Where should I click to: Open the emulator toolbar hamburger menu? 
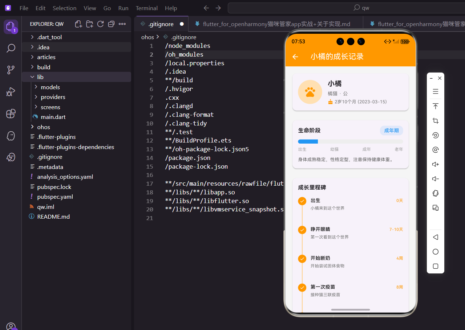point(436,91)
